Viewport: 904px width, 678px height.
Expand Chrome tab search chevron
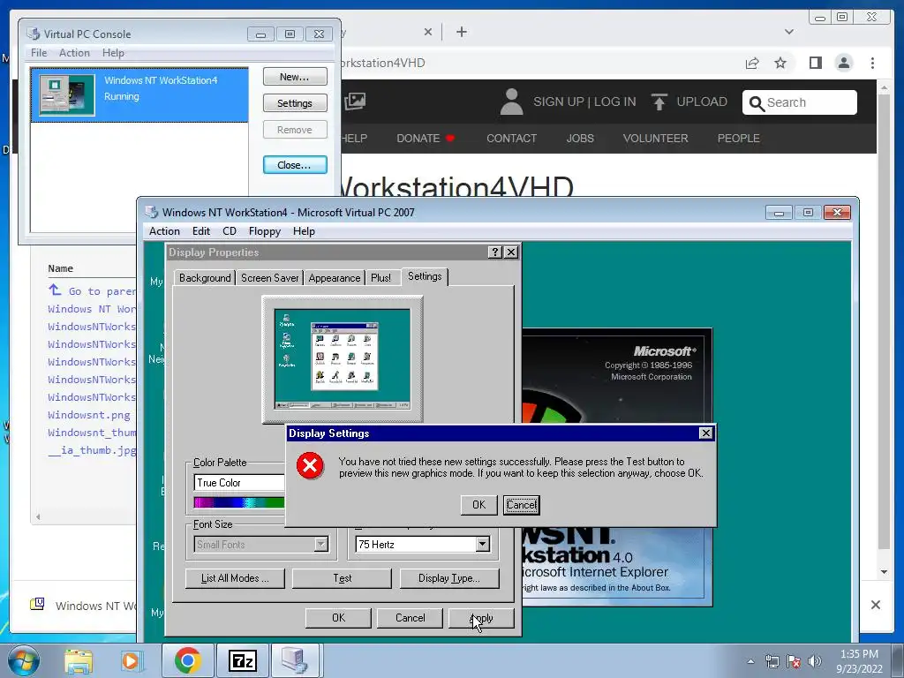tap(788, 32)
